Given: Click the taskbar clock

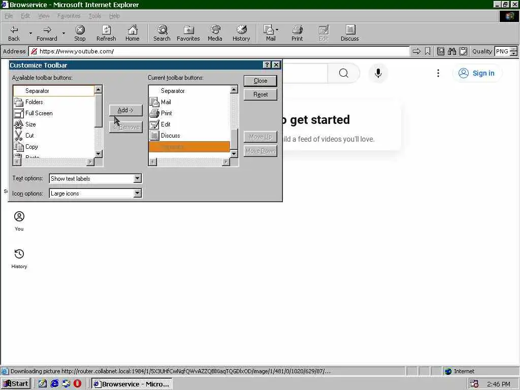Looking at the screenshot, I should 499,384.
